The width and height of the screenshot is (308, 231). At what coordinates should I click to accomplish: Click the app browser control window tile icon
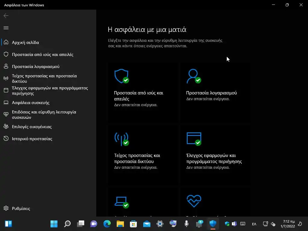194,139
